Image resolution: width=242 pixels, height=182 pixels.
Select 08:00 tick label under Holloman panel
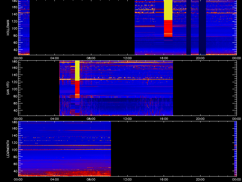click(x=91, y=58)
